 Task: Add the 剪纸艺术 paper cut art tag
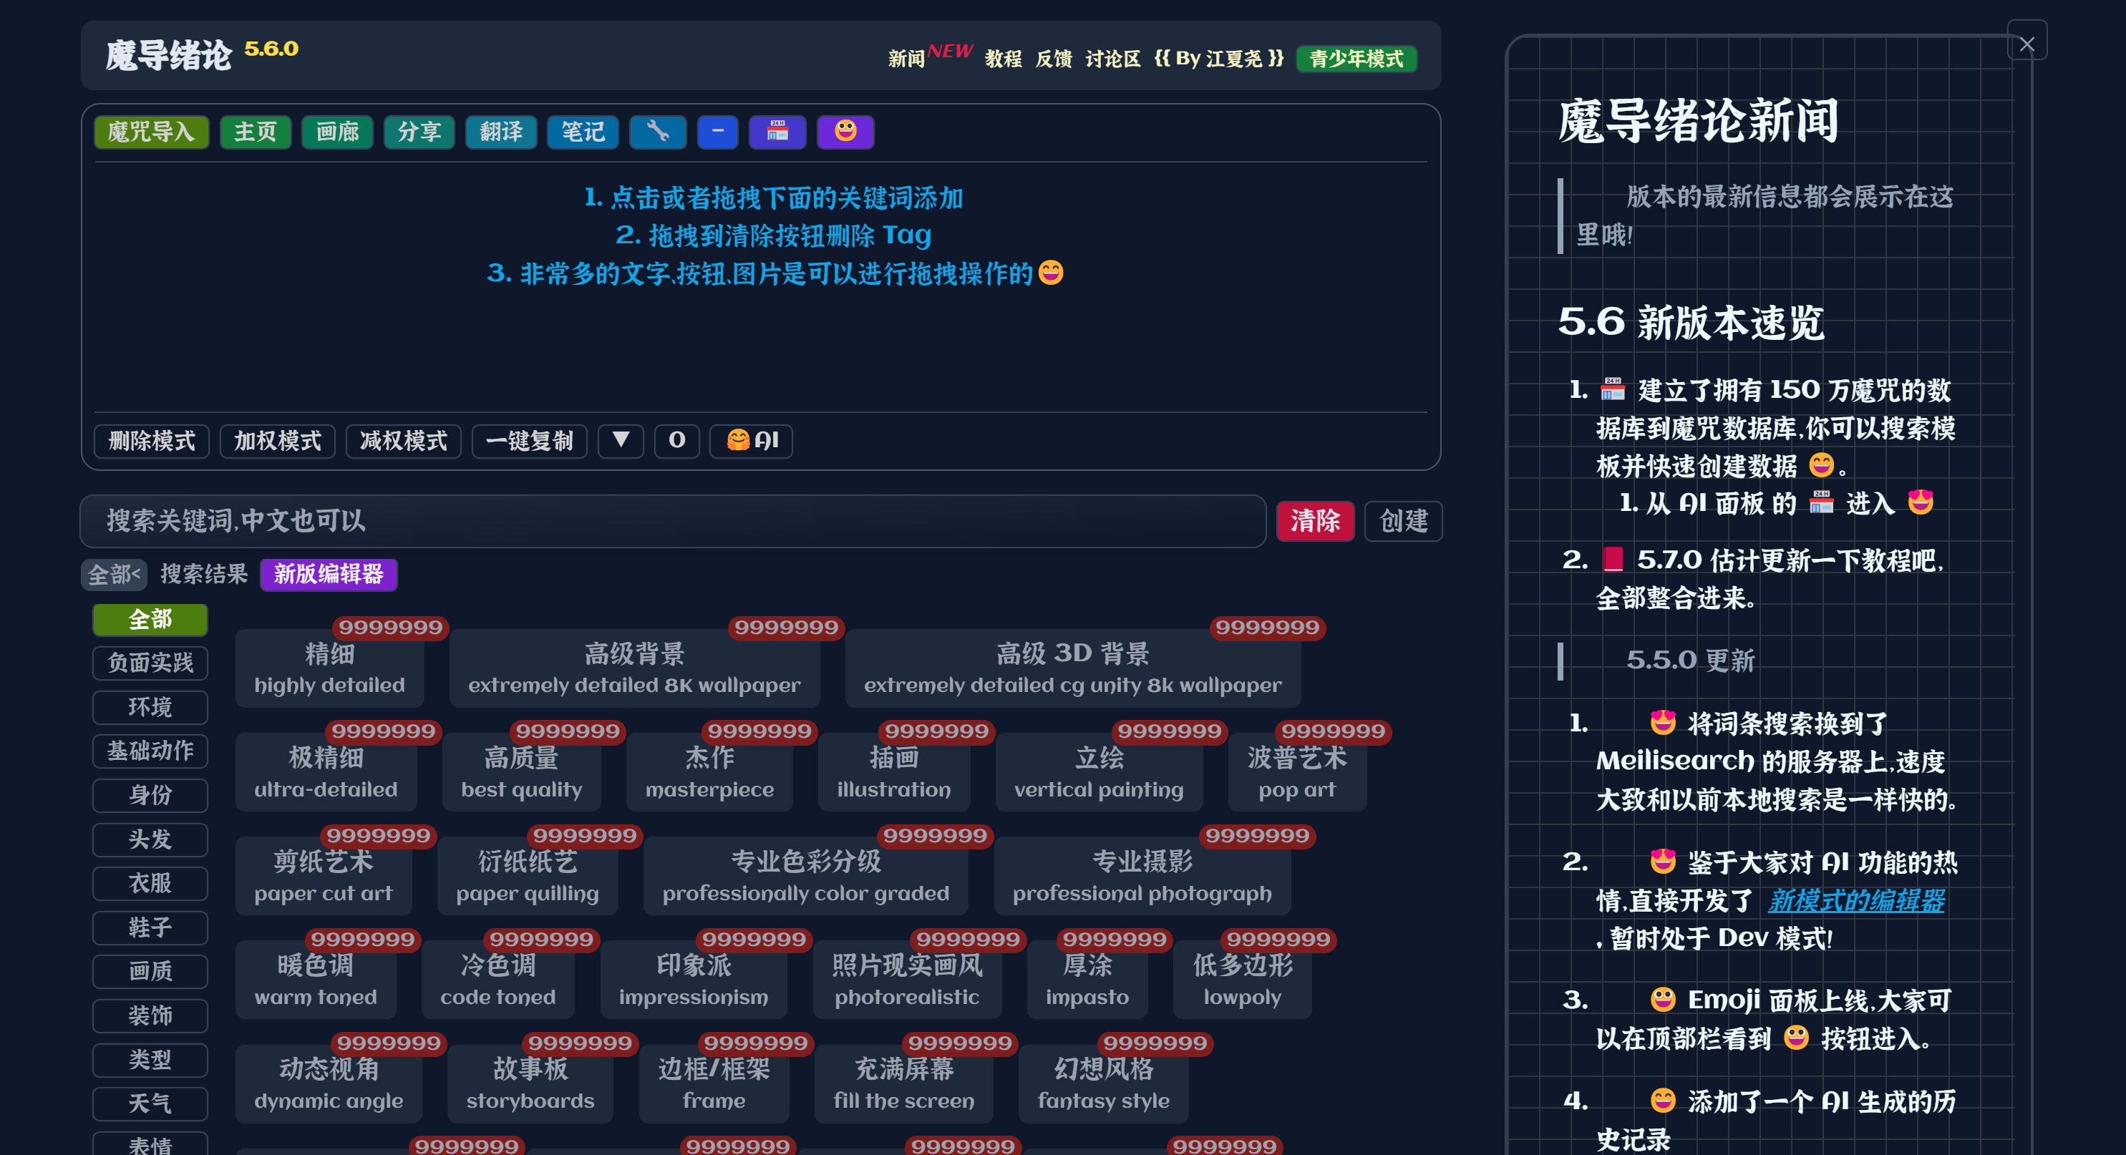324,877
